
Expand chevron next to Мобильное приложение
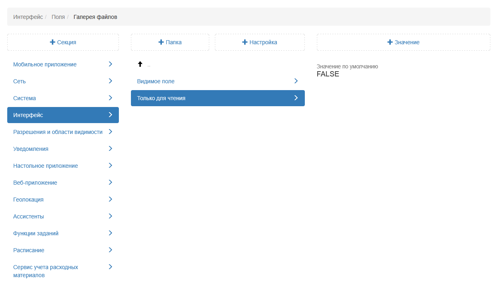click(x=110, y=64)
